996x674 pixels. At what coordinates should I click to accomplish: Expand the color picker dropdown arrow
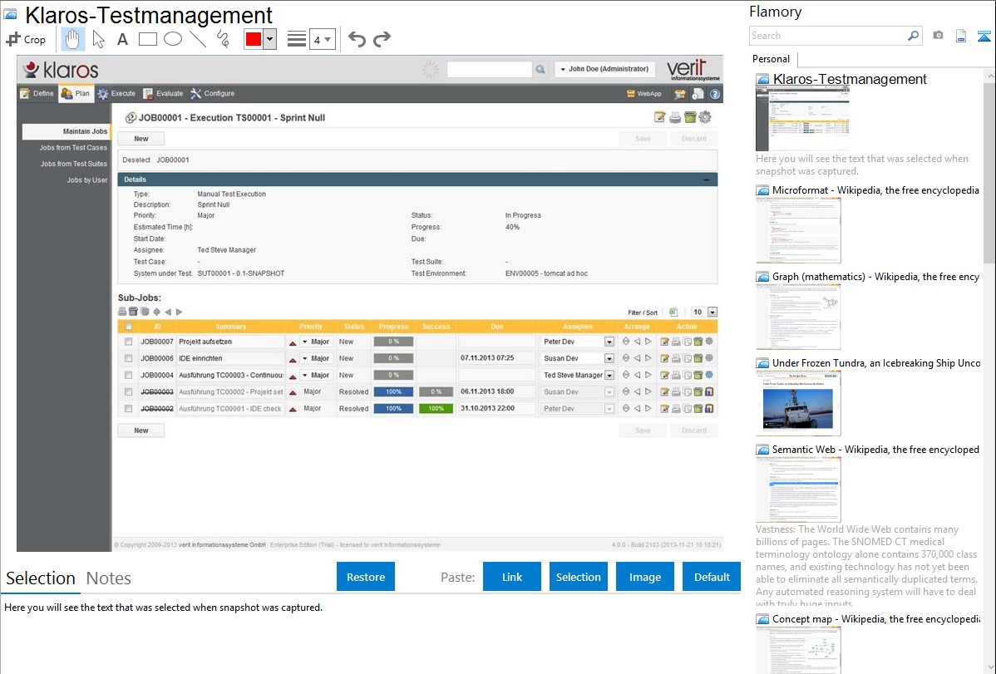[x=269, y=39]
